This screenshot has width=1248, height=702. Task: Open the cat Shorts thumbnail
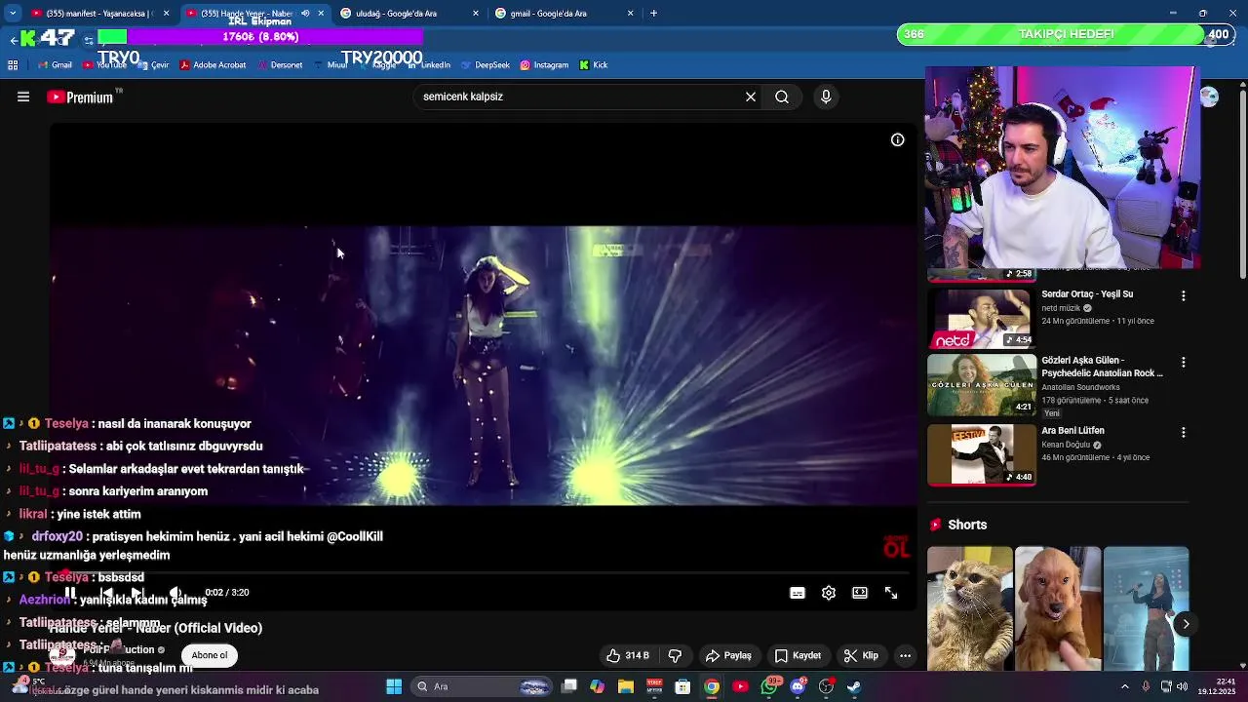click(969, 608)
